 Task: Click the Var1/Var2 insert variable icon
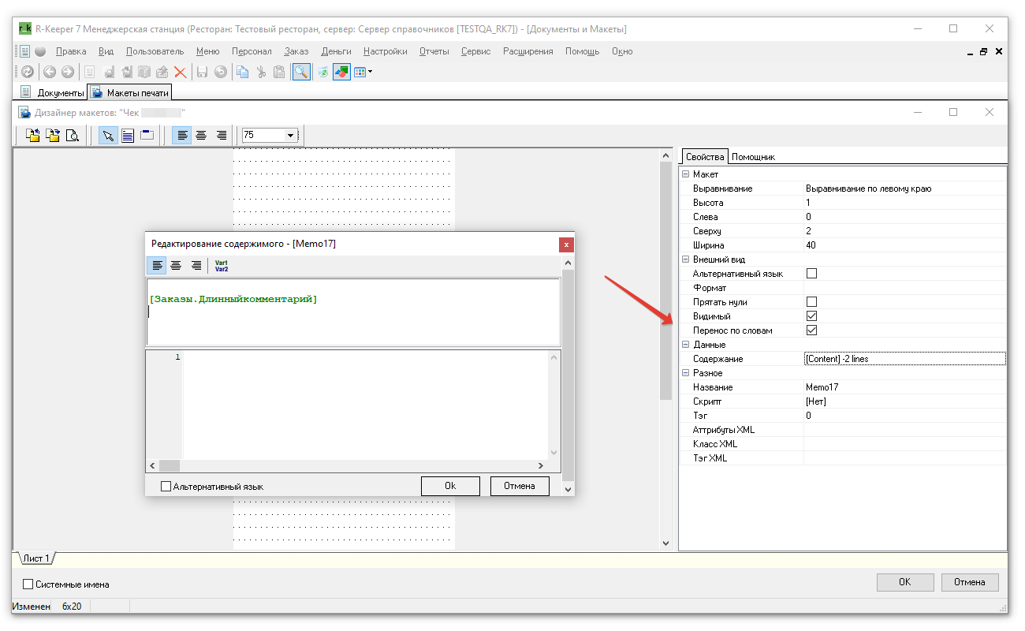pyautogui.click(x=222, y=266)
